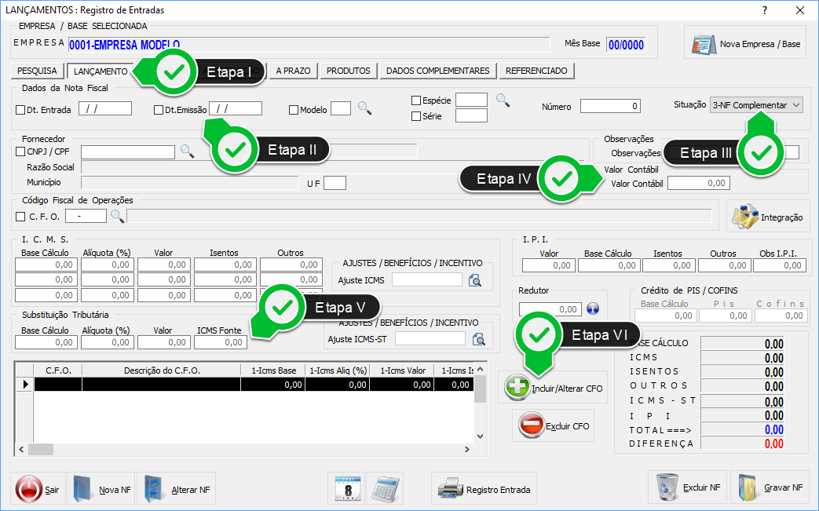Click the magnifier next to Espécie field
This screenshot has width=819, height=511.
503,100
